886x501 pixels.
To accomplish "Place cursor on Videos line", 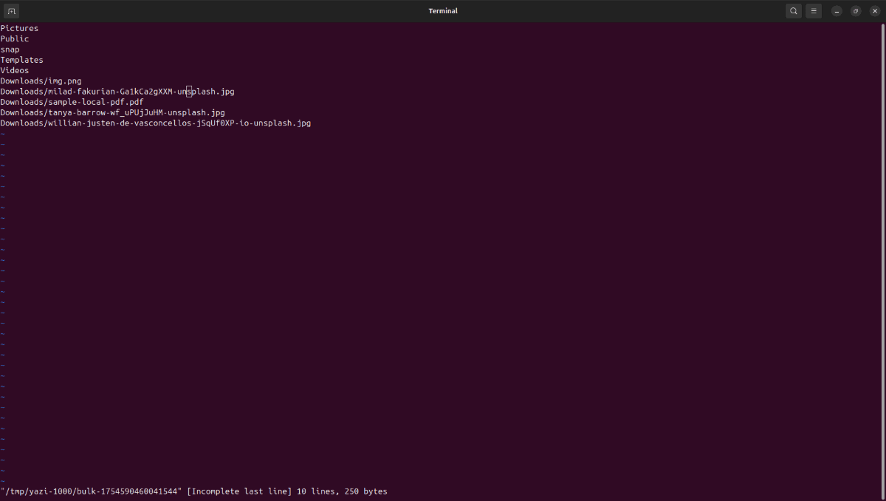I will coord(15,70).
